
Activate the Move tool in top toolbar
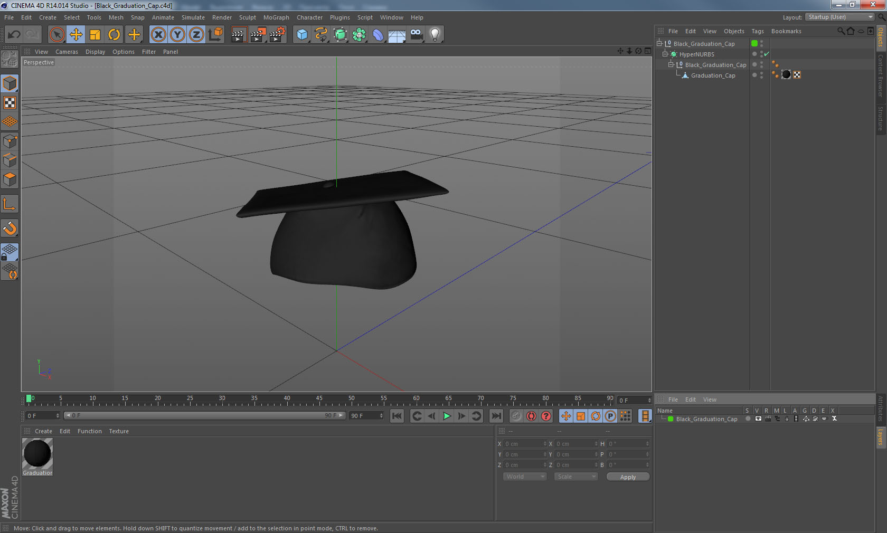click(x=76, y=35)
